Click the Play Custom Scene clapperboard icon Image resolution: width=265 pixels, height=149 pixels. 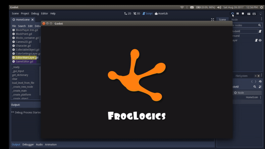coord(254,14)
